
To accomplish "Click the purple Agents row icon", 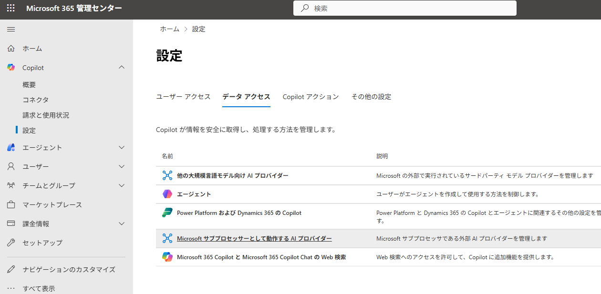I will click(x=167, y=194).
